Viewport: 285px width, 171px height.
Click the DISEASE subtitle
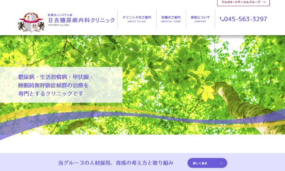click(200, 21)
